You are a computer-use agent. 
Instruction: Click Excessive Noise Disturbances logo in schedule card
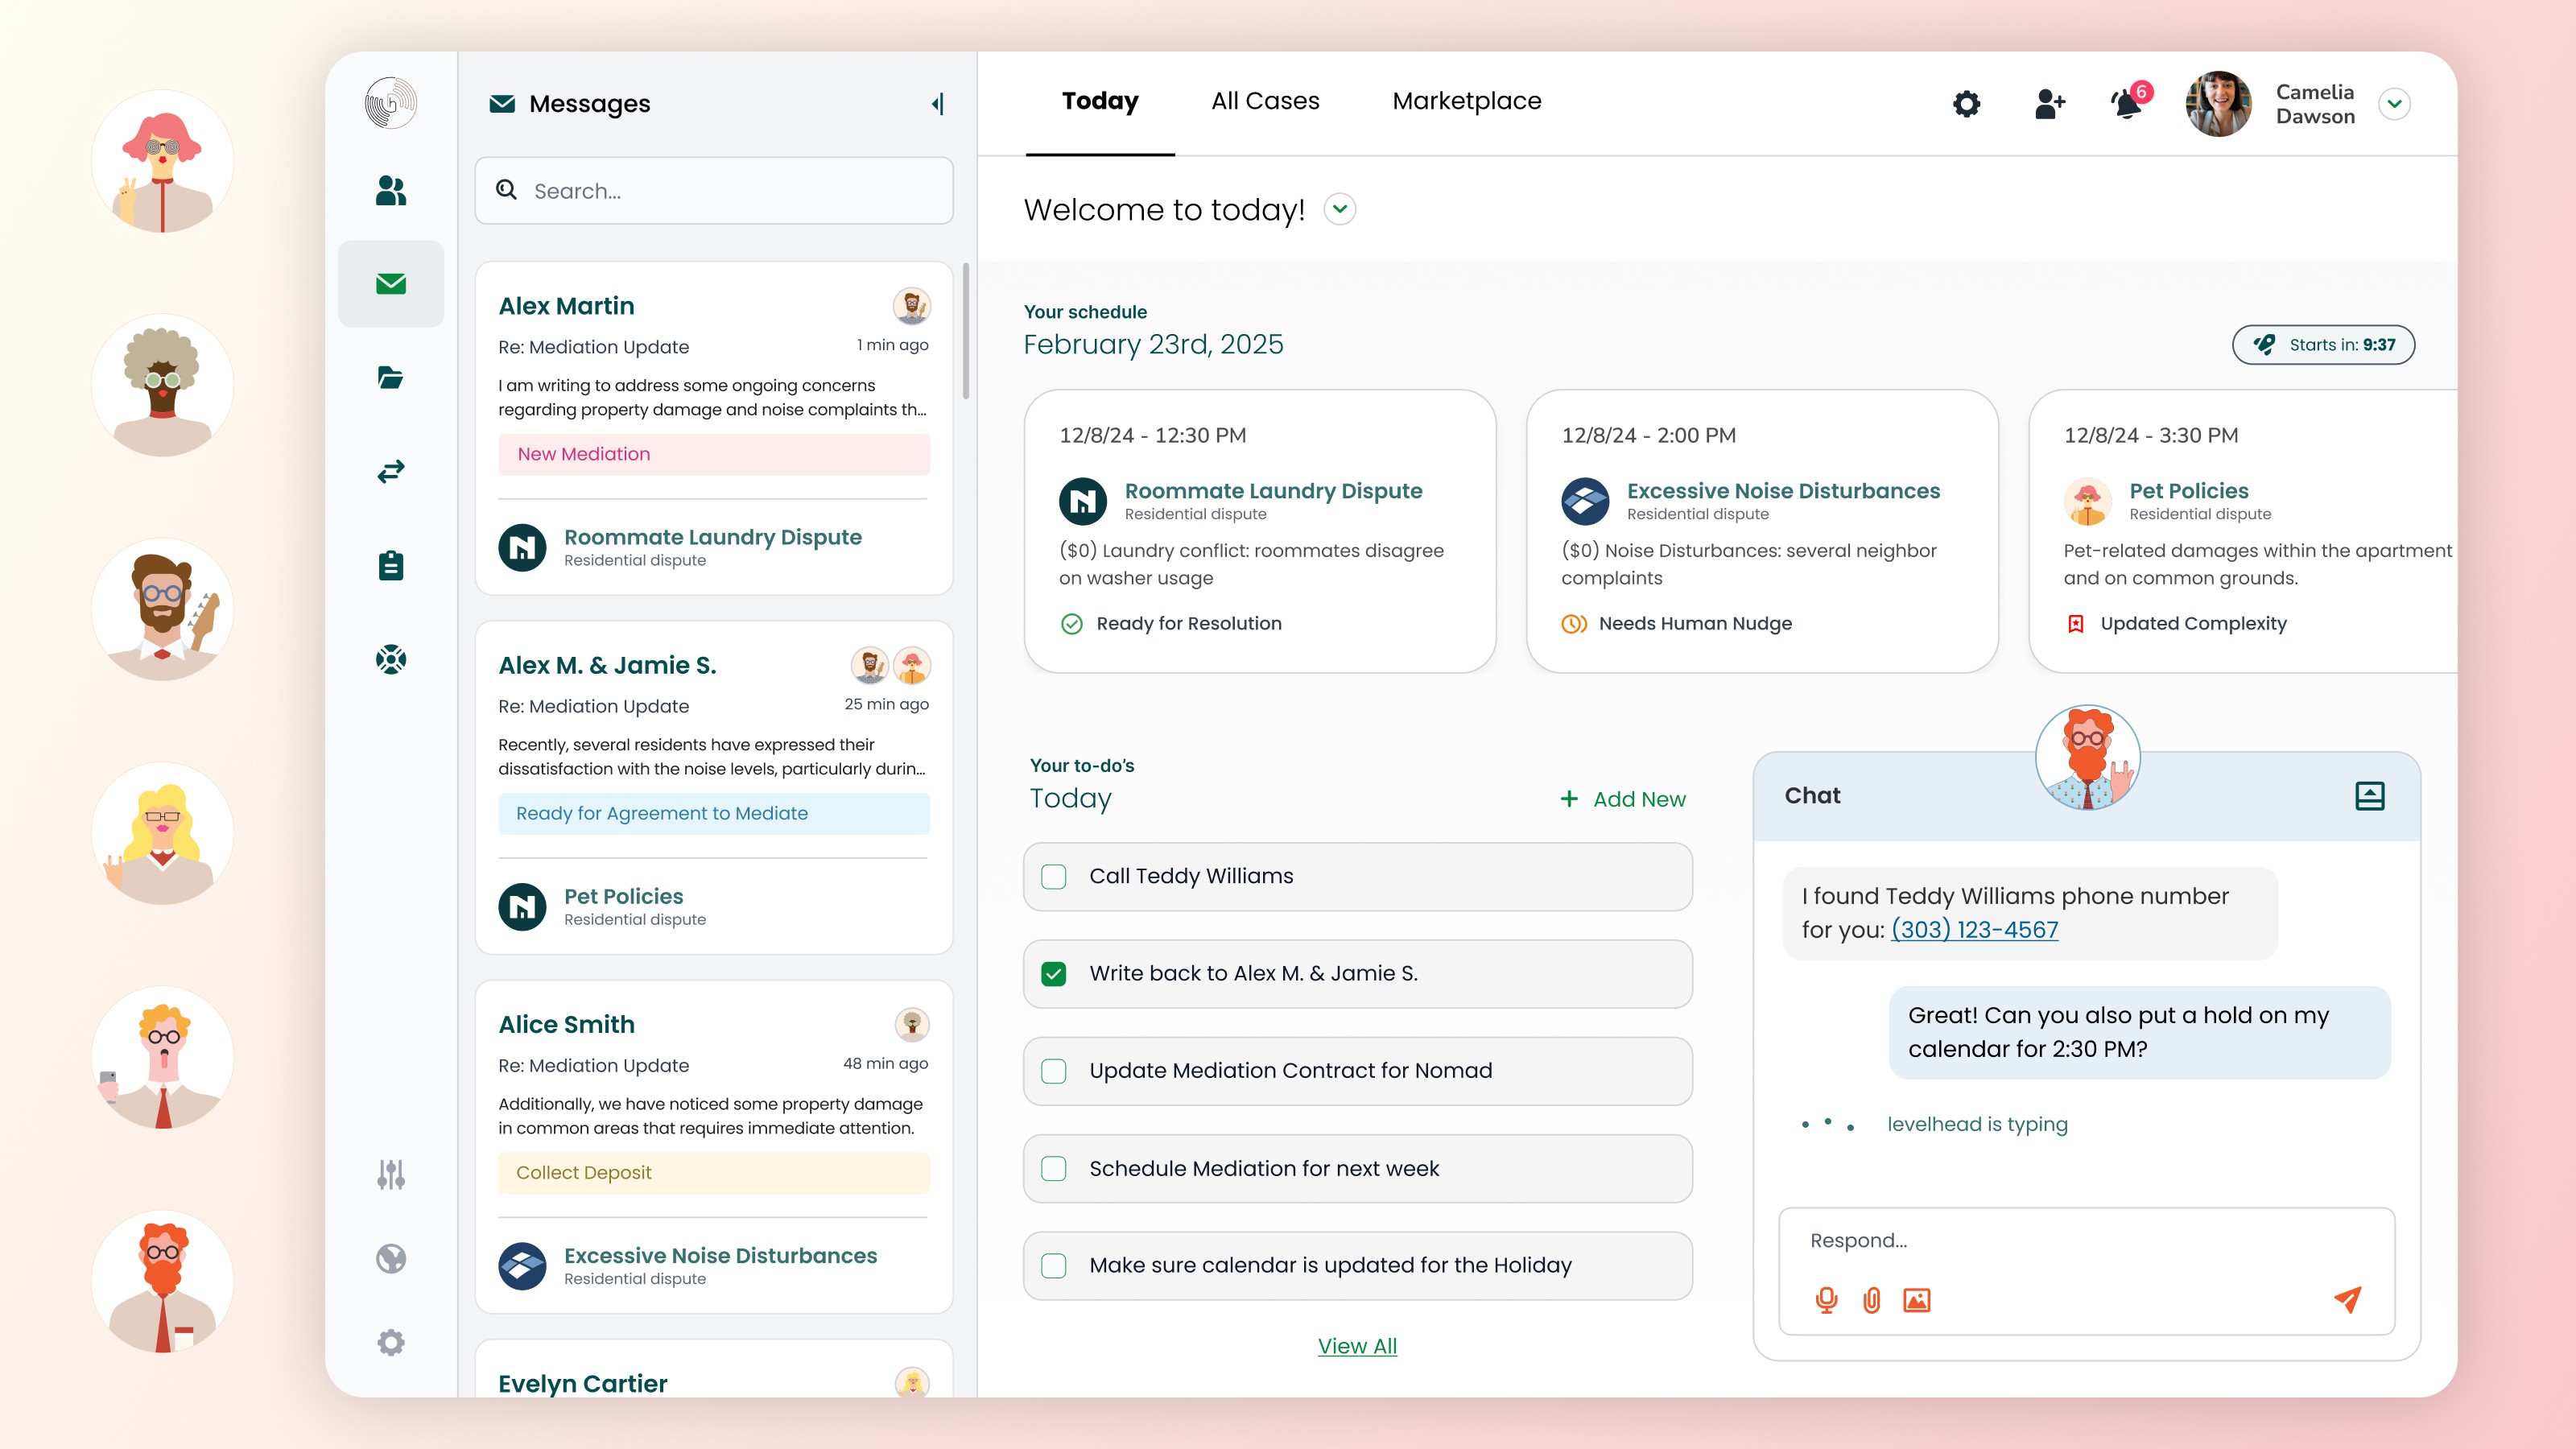(x=1585, y=501)
